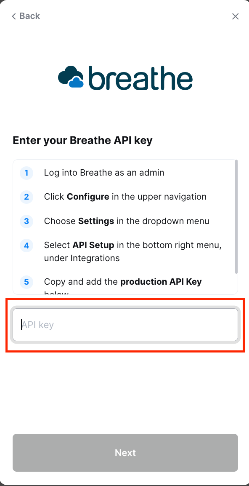Click the 'Log into Breathe as an admin' step
The image size is (249, 486).
point(104,173)
